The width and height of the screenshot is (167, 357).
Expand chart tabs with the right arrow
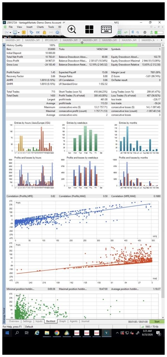pyautogui.click(x=162, y=40)
